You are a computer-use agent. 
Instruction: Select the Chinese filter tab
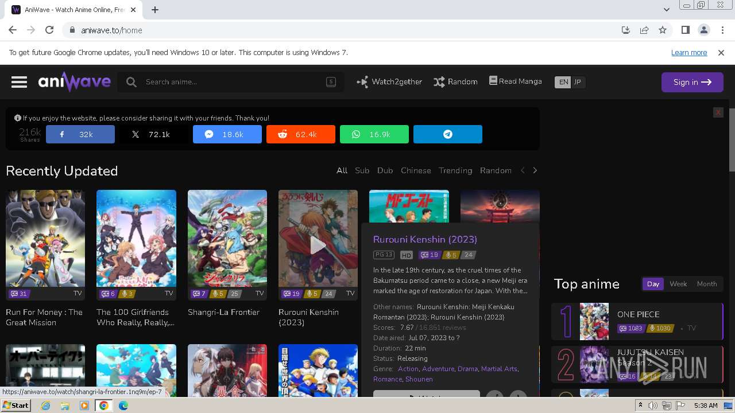(x=416, y=170)
